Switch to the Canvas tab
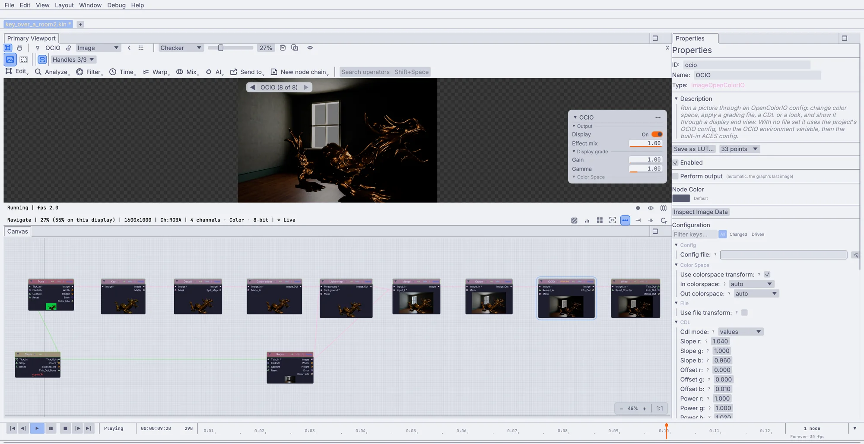The image size is (864, 444). (x=18, y=232)
